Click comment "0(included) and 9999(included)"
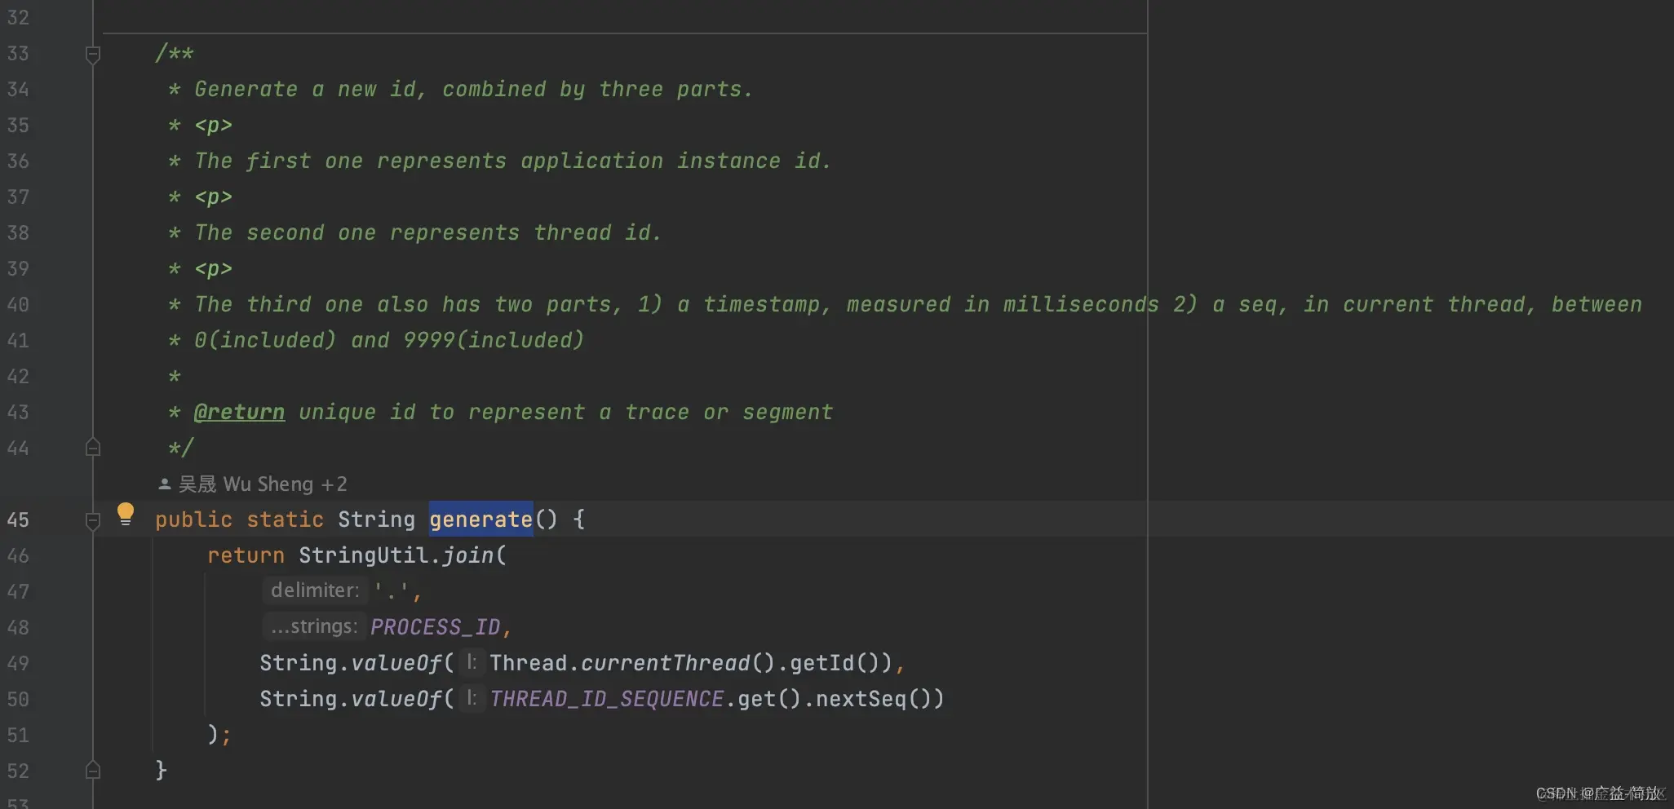Image resolution: width=1674 pixels, height=809 pixels. [389, 340]
